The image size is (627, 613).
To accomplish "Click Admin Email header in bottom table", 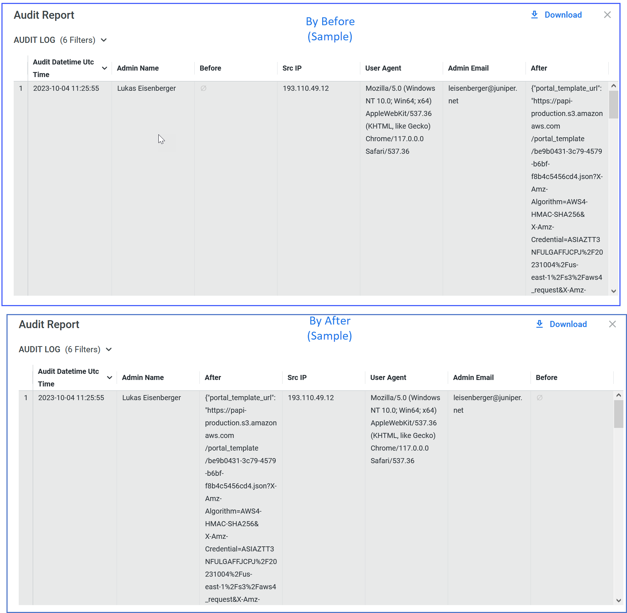I will [473, 377].
